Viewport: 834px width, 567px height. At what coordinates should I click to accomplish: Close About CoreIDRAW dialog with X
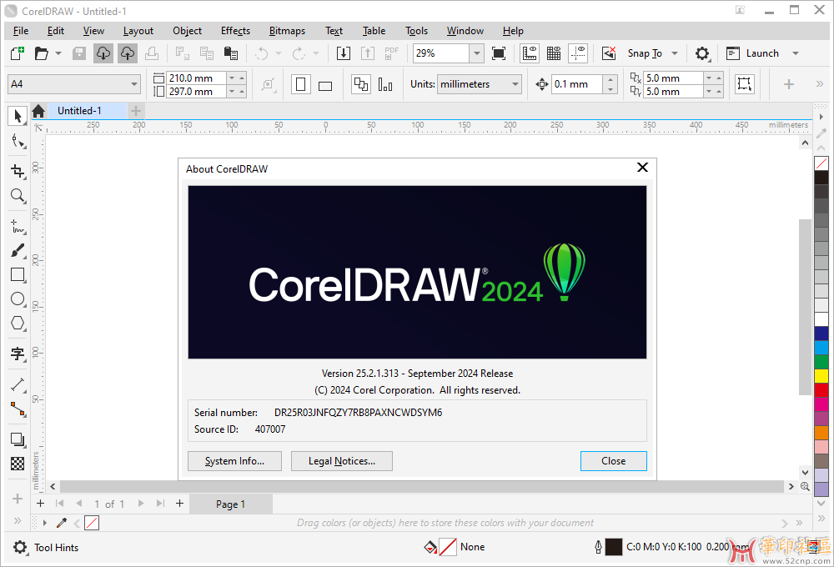click(642, 168)
